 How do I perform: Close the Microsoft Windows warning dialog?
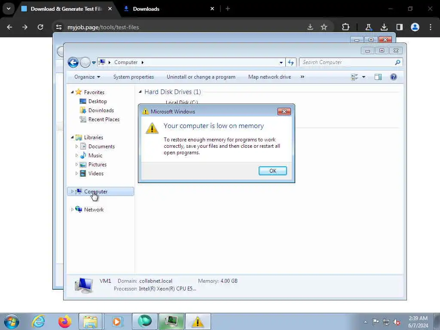pos(284,111)
